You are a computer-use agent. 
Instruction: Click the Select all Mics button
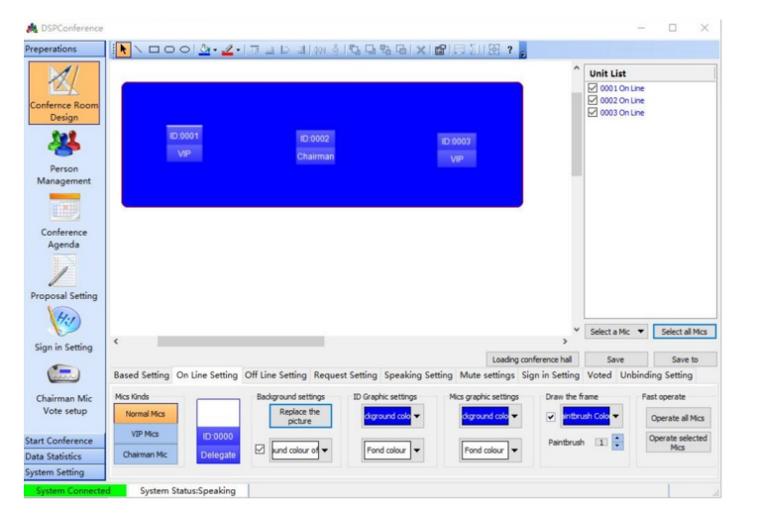685,332
